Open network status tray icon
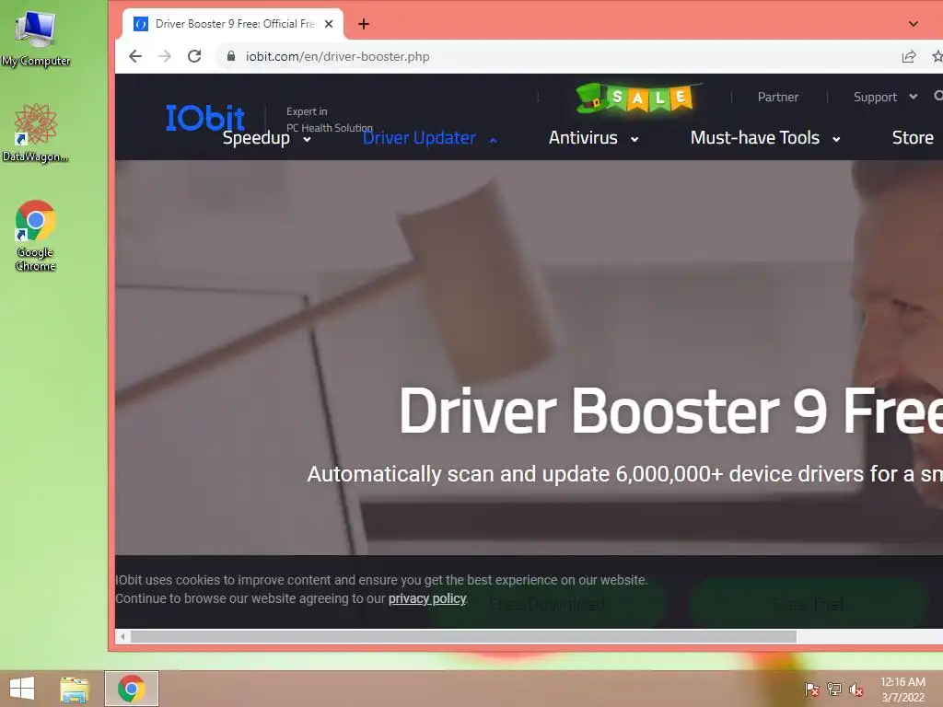943x707 pixels. point(834,690)
